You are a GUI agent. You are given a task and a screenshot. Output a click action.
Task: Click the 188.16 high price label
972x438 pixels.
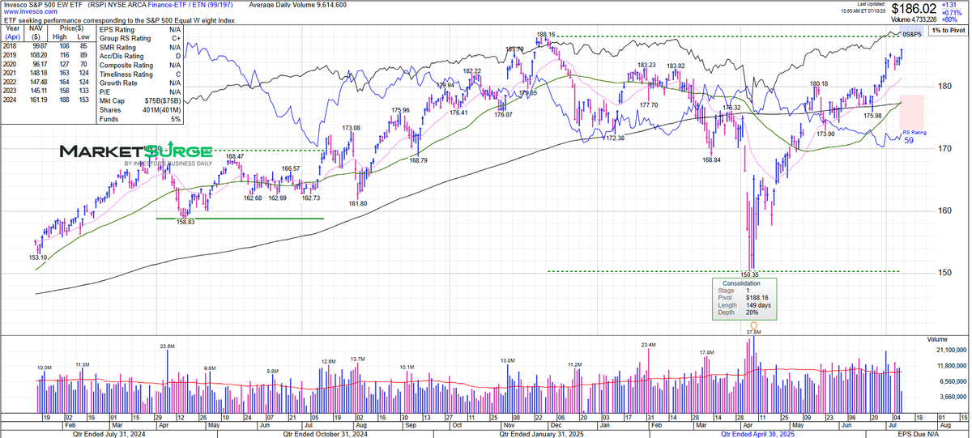click(x=544, y=34)
